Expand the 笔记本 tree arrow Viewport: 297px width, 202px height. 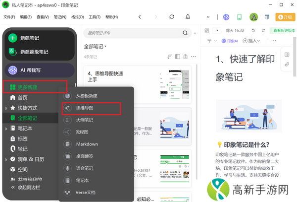coord(6,129)
